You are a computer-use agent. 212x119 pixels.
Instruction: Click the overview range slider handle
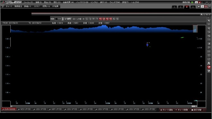pyautogui.click(x=195, y=29)
